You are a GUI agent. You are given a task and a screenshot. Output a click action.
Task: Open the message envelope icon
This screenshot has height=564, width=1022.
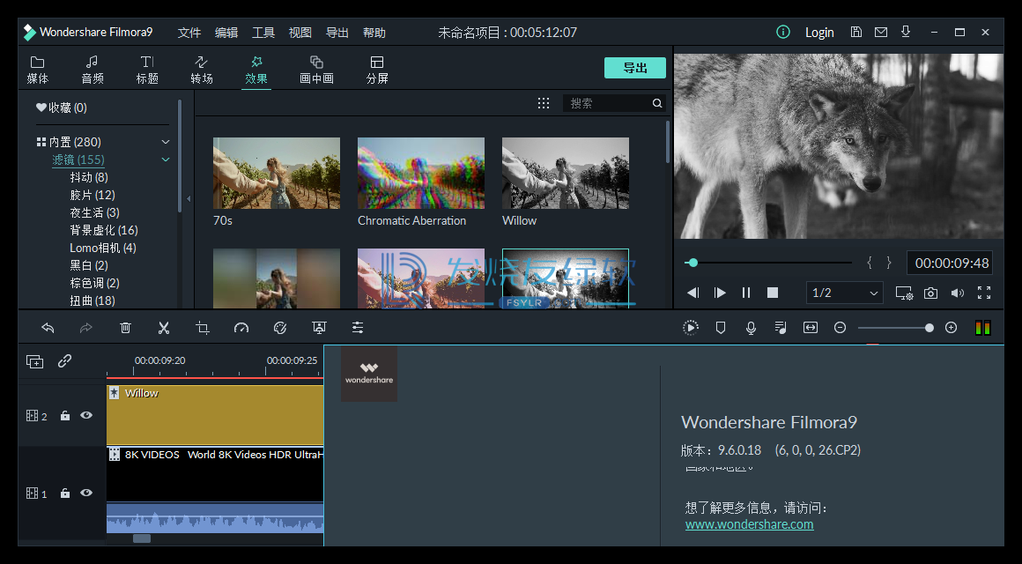[880, 32]
